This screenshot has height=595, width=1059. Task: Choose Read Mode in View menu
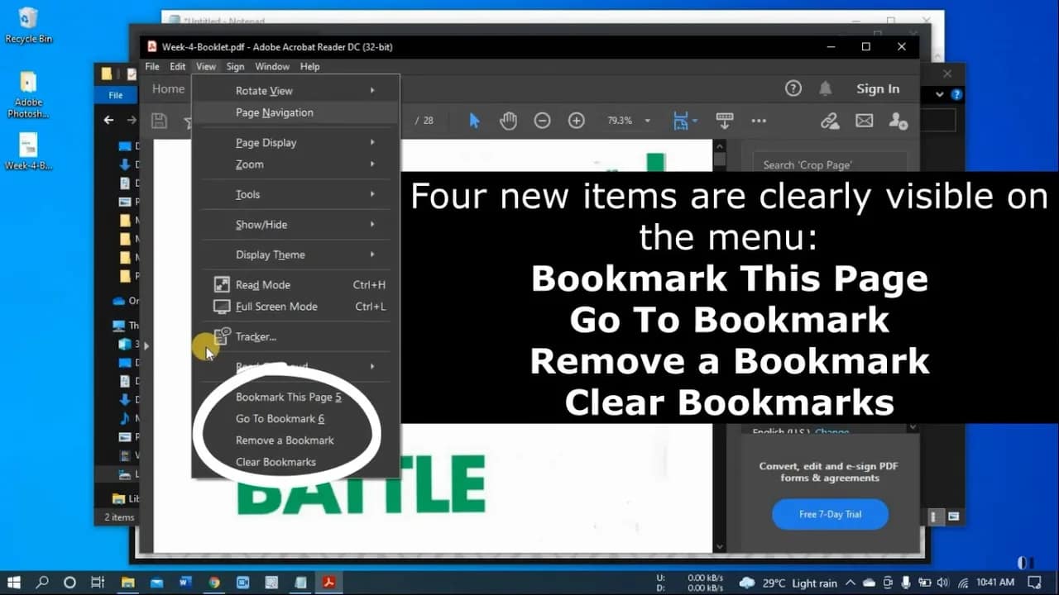pyautogui.click(x=263, y=285)
